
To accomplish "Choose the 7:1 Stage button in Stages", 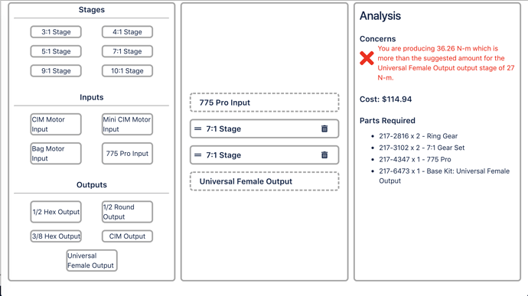I will tap(127, 51).
